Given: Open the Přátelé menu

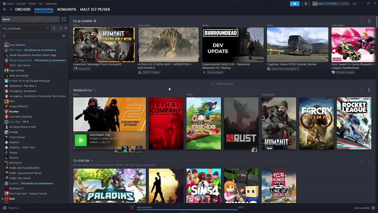Looking at the screenshot, I should tap(32, 4).
